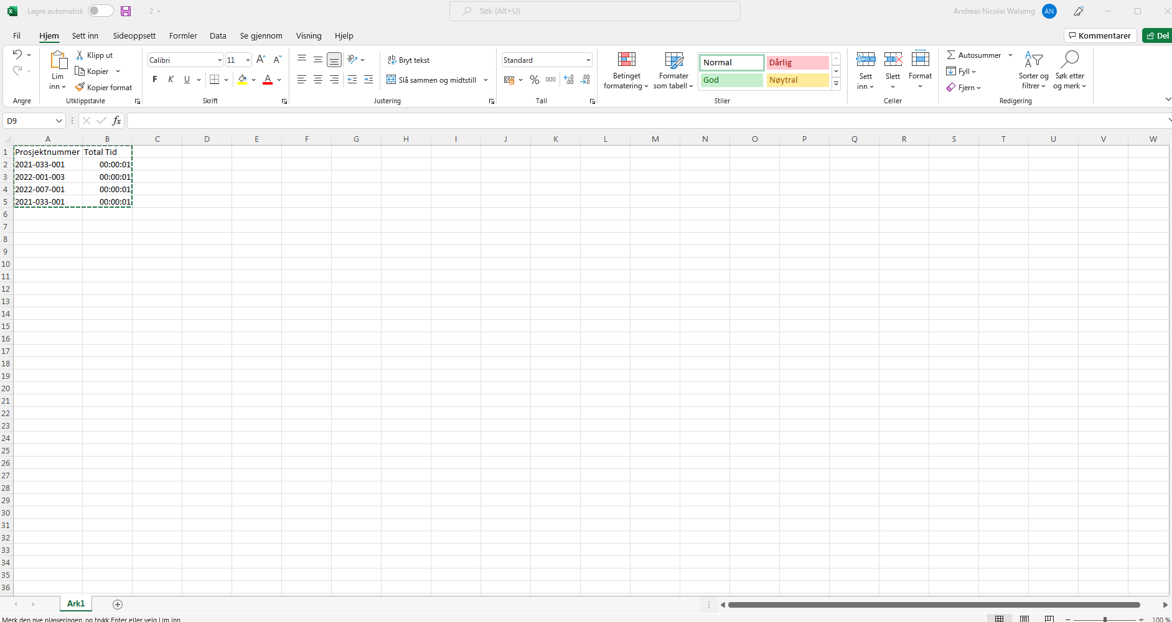Increase decimal places
This screenshot has height=622, width=1172.
[569, 80]
